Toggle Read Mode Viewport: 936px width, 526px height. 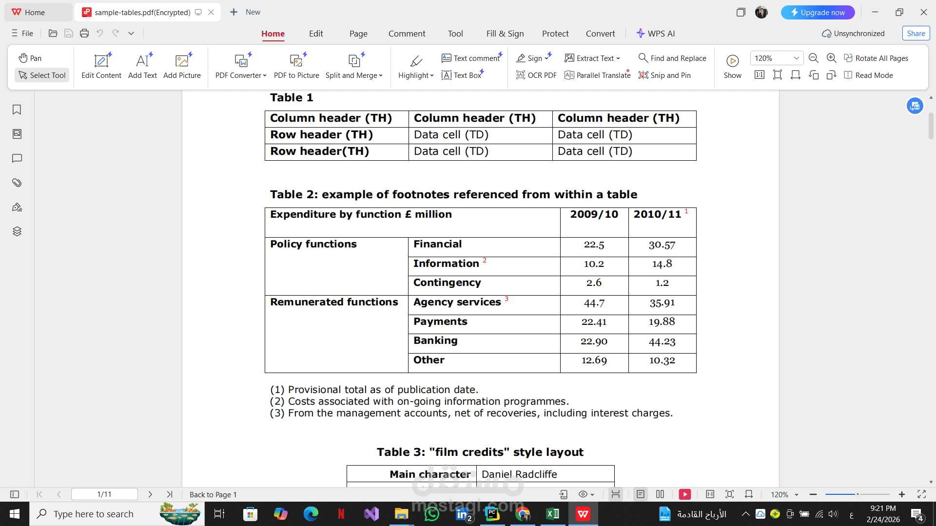868,75
